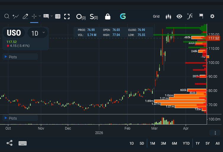Expand the upper Plots panel

[x=20, y=57]
